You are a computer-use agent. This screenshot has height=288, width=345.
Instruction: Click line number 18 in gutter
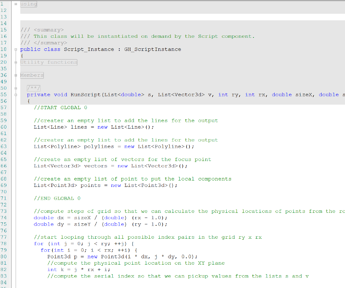tap(4, 49)
